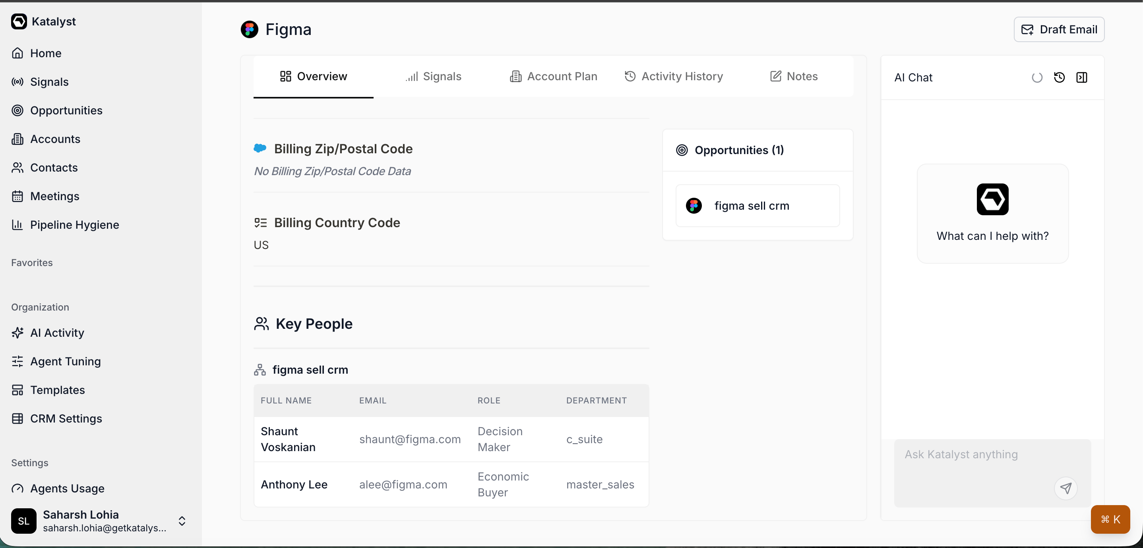Screen dimensions: 1143x548
Task: Select the Overview tab
Action: [x=313, y=76]
